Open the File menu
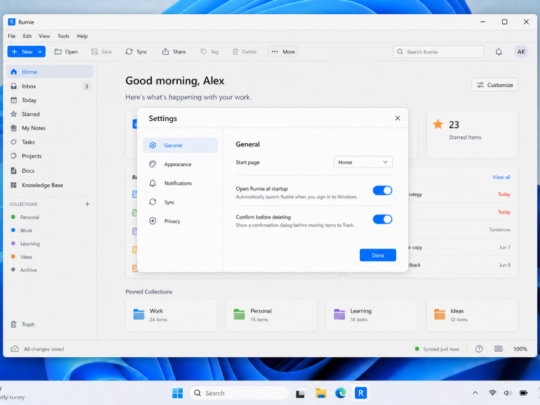The height and width of the screenshot is (405, 540). 11,36
